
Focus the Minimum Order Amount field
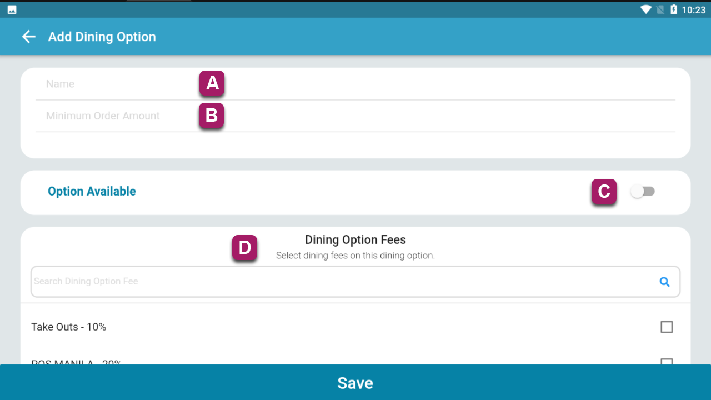pyautogui.click(x=355, y=116)
